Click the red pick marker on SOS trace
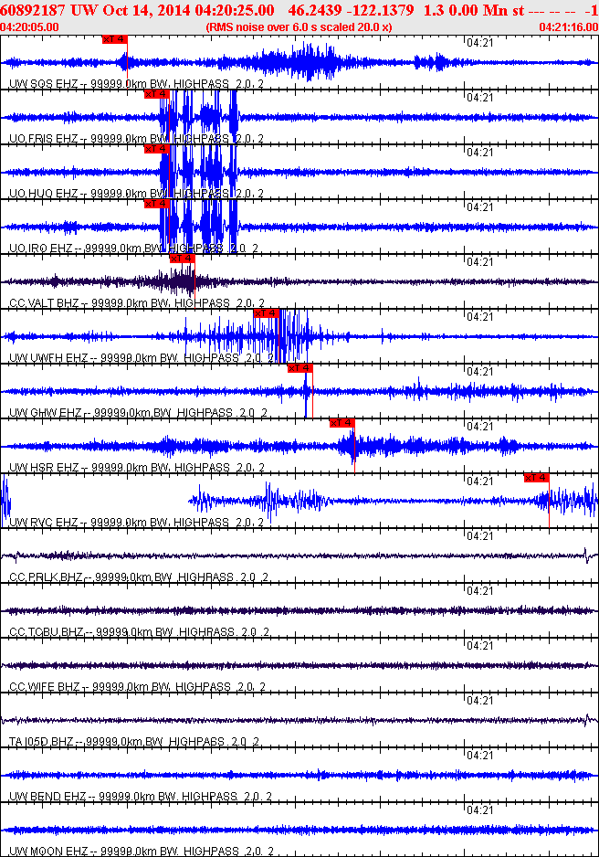This screenshot has width=599, height=857. pyautogui.click(x=114, y=40)
